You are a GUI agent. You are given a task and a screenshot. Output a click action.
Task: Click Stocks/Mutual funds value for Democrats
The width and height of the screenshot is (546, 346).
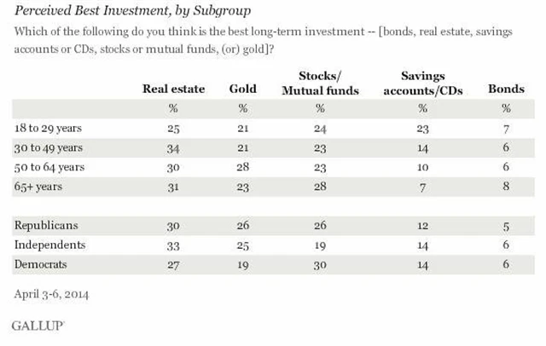[x=320, y=262]
